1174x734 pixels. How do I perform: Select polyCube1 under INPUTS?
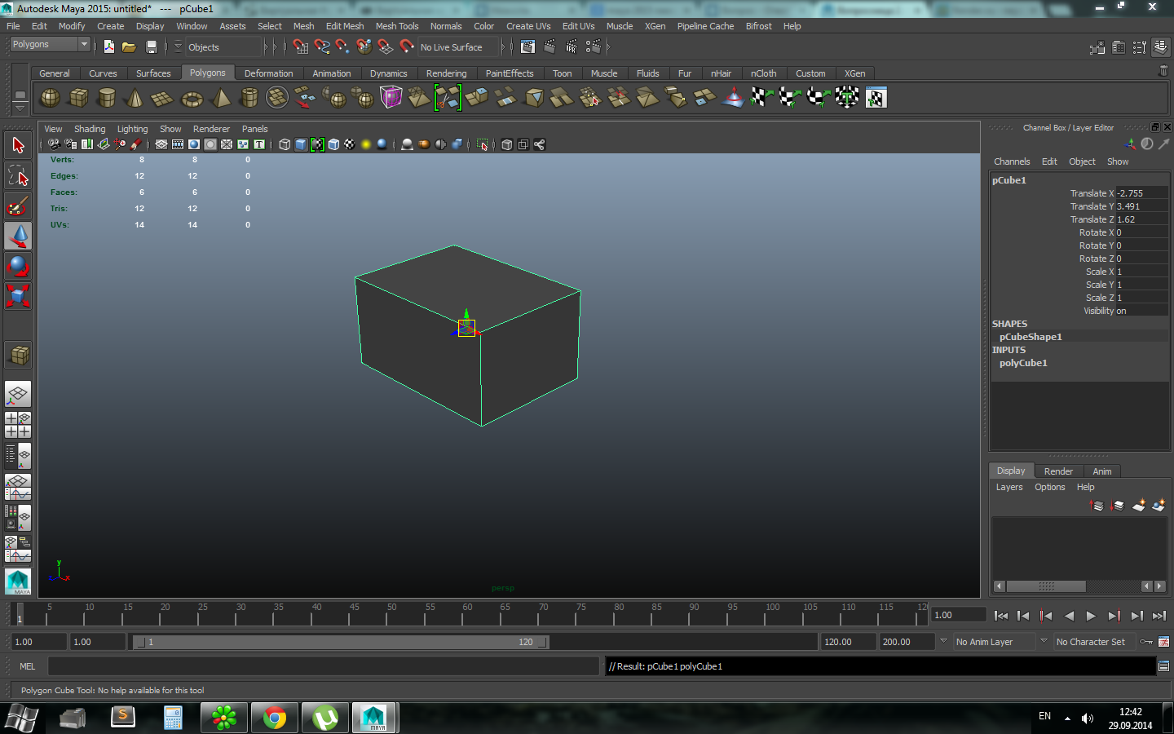point(1023,363)
